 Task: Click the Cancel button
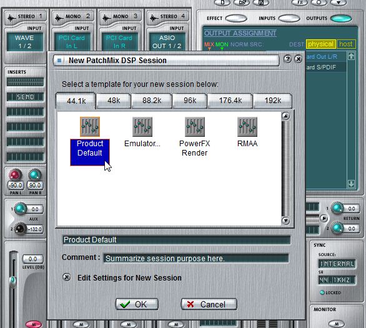pyautogui.click(x=209, y=304)
